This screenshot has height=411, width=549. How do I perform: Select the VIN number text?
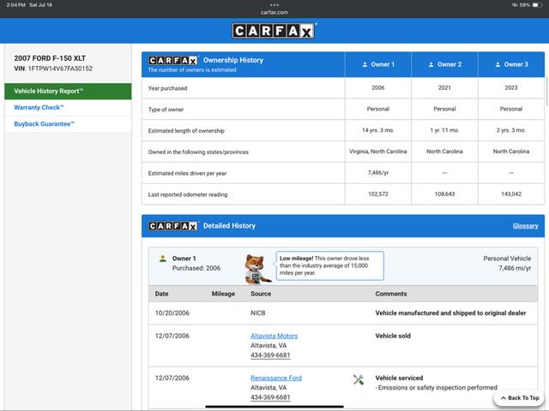click(60, 68)
